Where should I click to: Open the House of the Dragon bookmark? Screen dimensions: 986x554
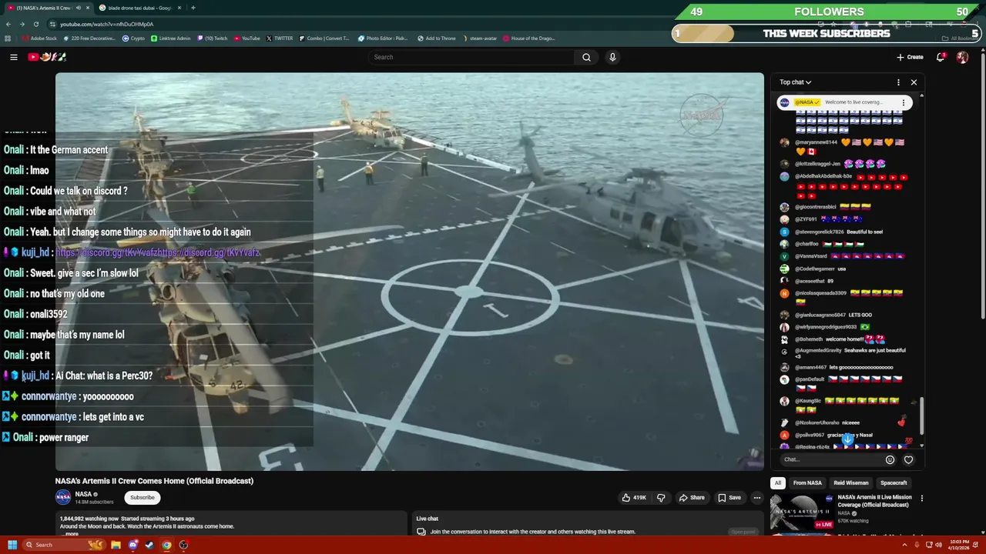529,38
